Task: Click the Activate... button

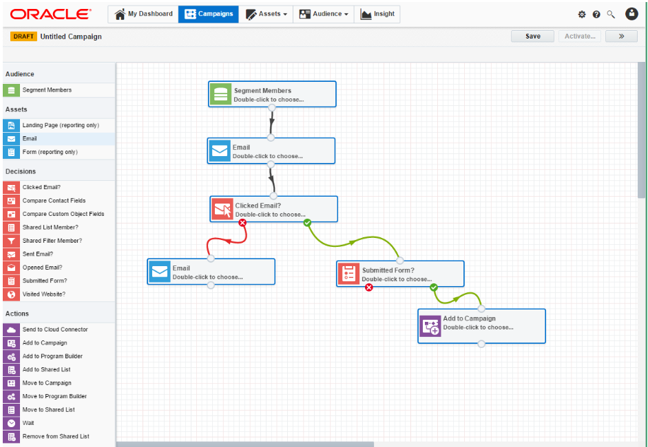Action: pyautogui.click(x=580, y=36)
